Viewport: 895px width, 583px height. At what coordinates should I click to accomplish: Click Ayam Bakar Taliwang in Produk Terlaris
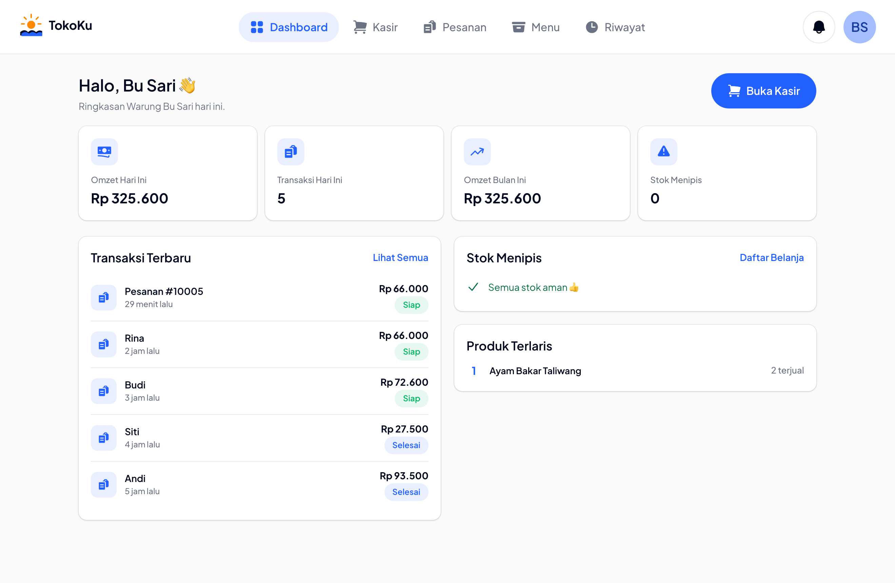point(535,371)
